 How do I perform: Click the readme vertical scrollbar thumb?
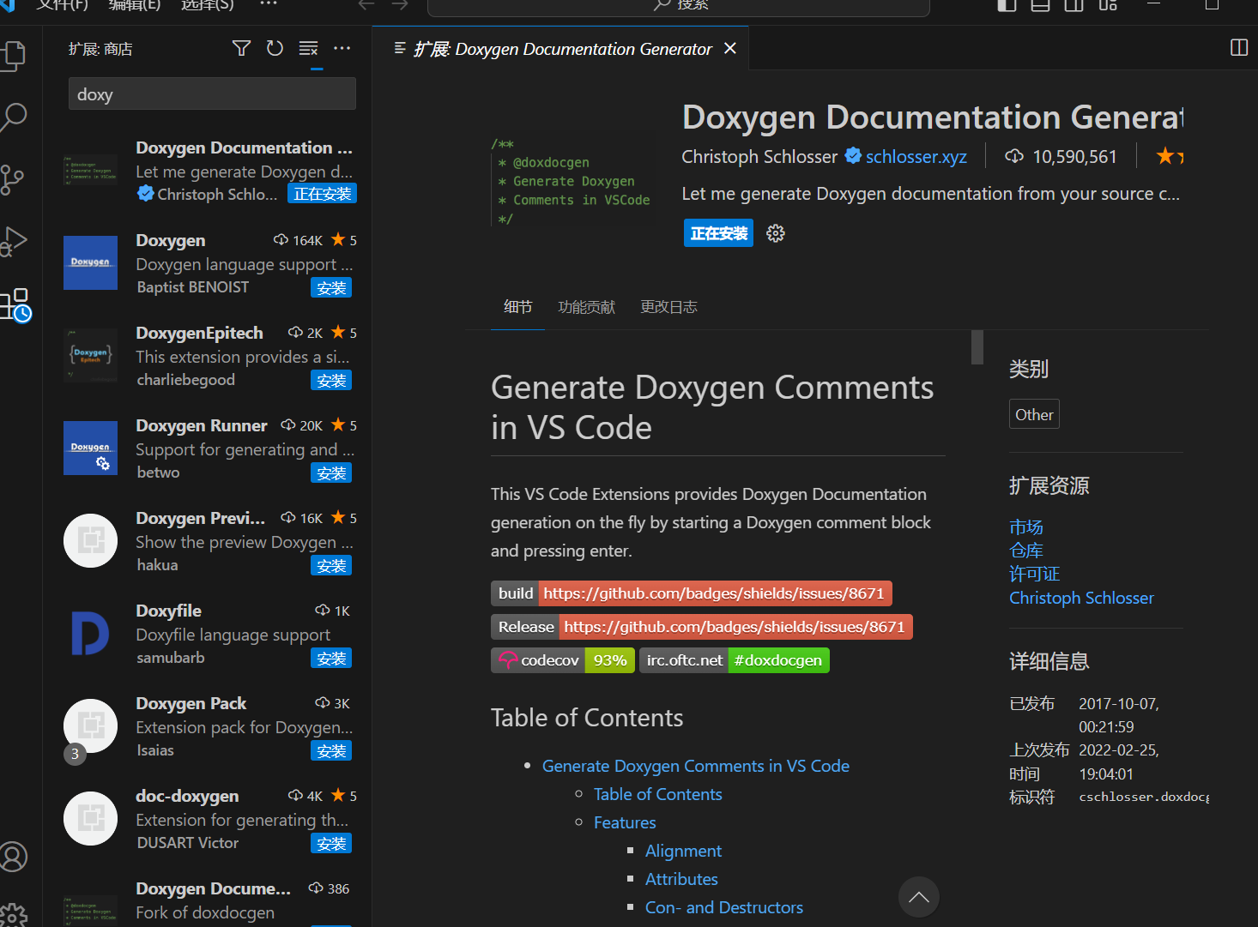977,346
